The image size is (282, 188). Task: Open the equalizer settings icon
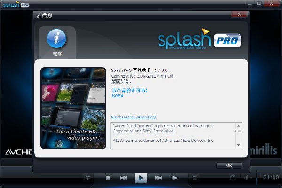click(x=88, y=178)
